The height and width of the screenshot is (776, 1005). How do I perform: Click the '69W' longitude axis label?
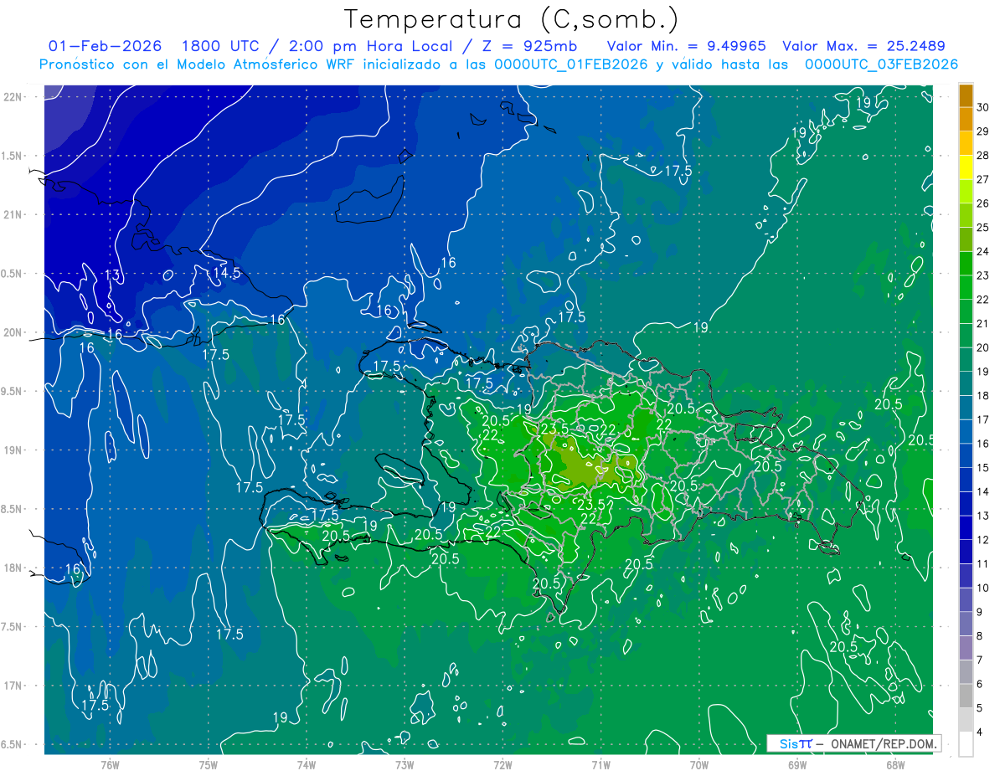796,765
